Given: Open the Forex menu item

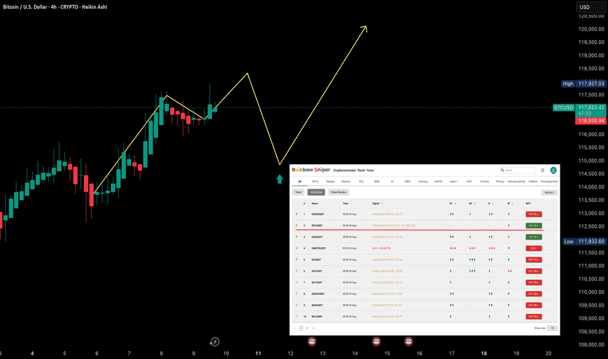Looking at the screenshot, I should 371,170.
